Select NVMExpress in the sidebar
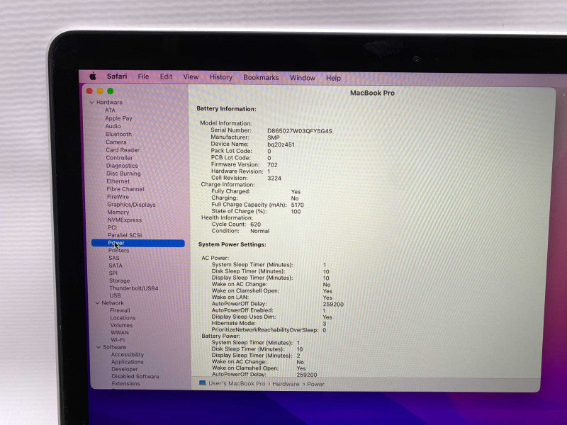567x425 pixels. pyautogui.click(x=125, y=220)
